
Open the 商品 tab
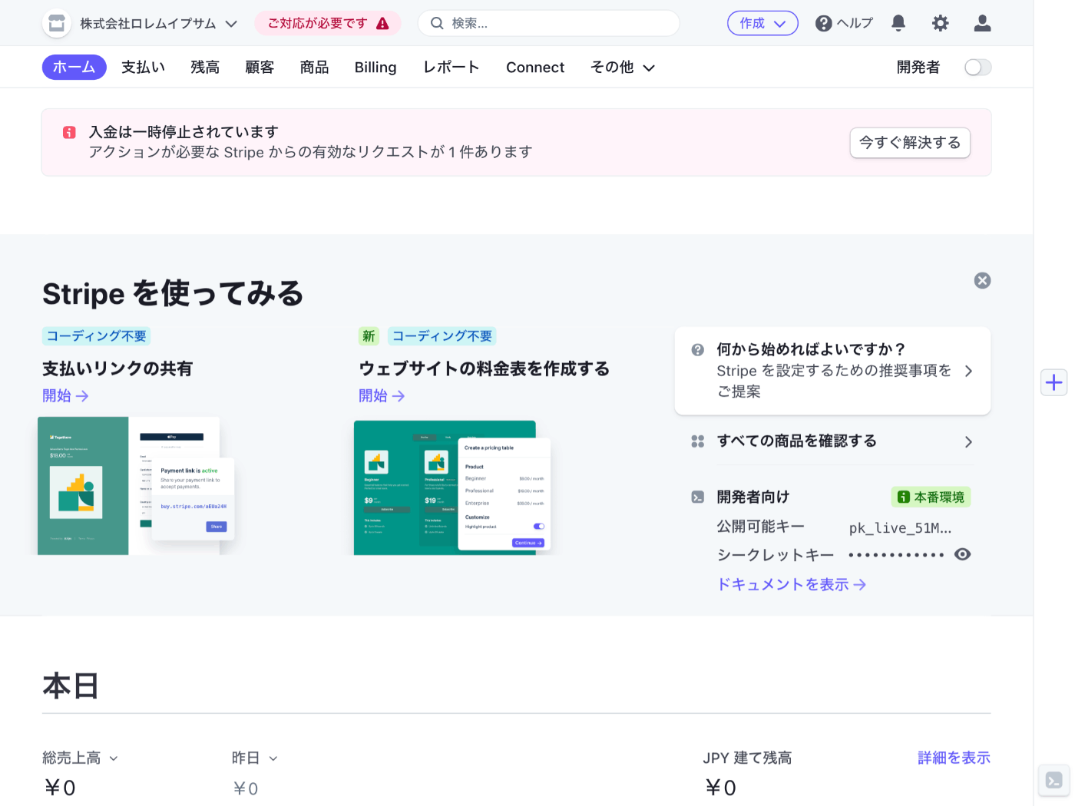[x=314, y=67]
